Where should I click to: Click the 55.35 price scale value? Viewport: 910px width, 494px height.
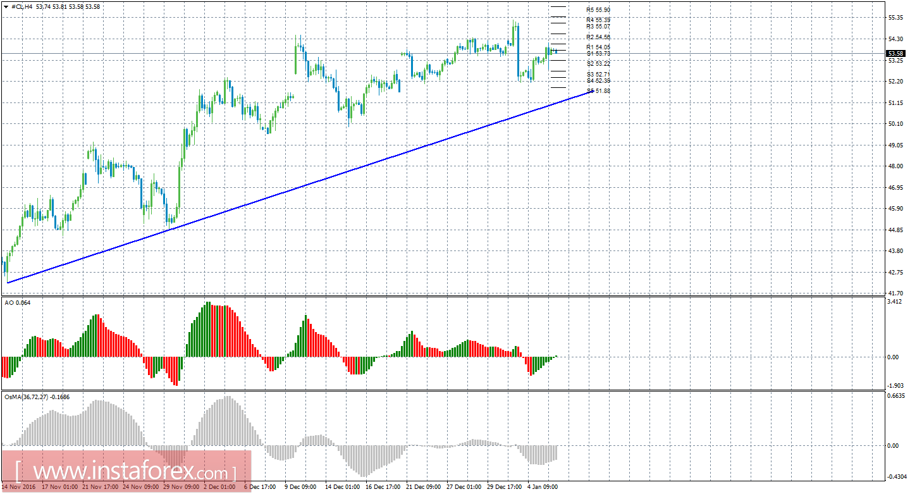coord(895,18)
